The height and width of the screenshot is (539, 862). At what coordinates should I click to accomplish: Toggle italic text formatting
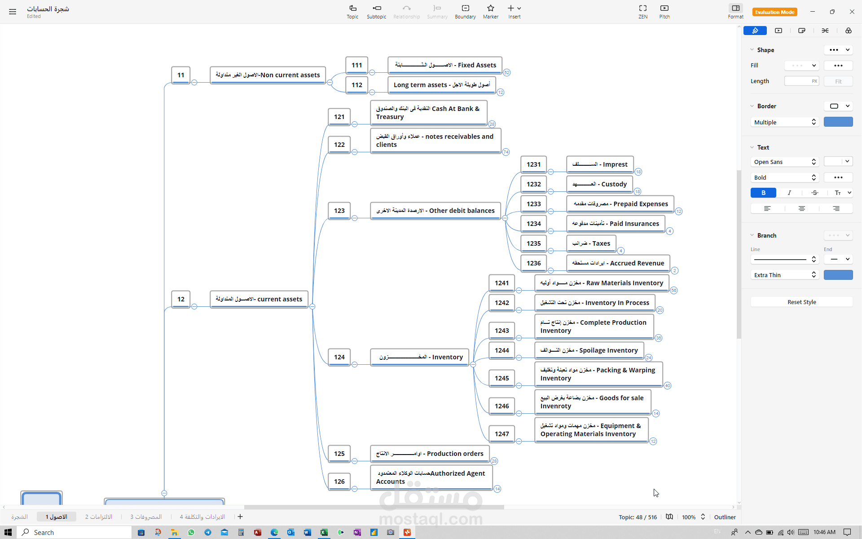pyautogui.click(x=789, y=193)
